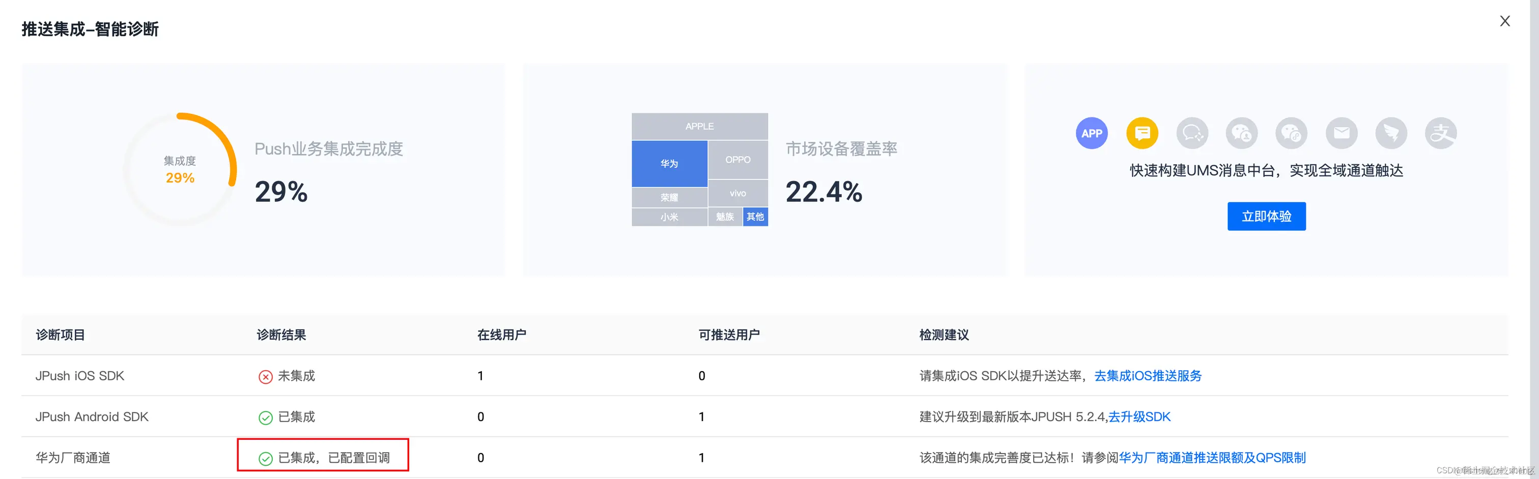Image resolution: width=1539 pixels, height=479 pixels.
Task: Click the green check icon next to JPush Android SDK
Action: point(265,417)
